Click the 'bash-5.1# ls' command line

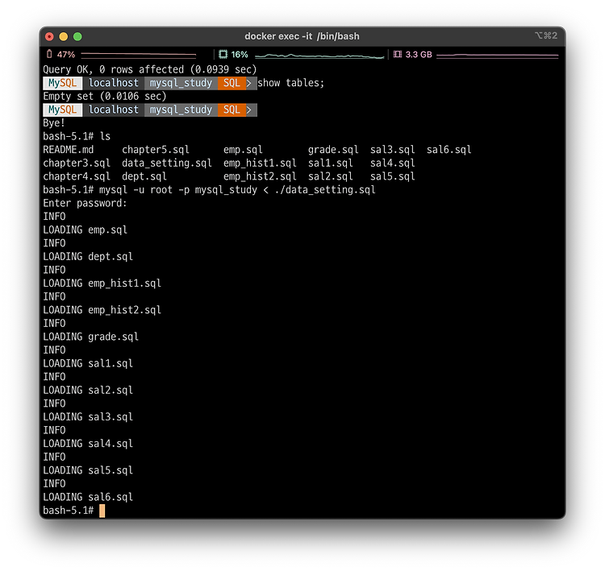coord(77,136)
